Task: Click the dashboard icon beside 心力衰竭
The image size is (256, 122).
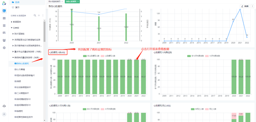Action: 16,70
